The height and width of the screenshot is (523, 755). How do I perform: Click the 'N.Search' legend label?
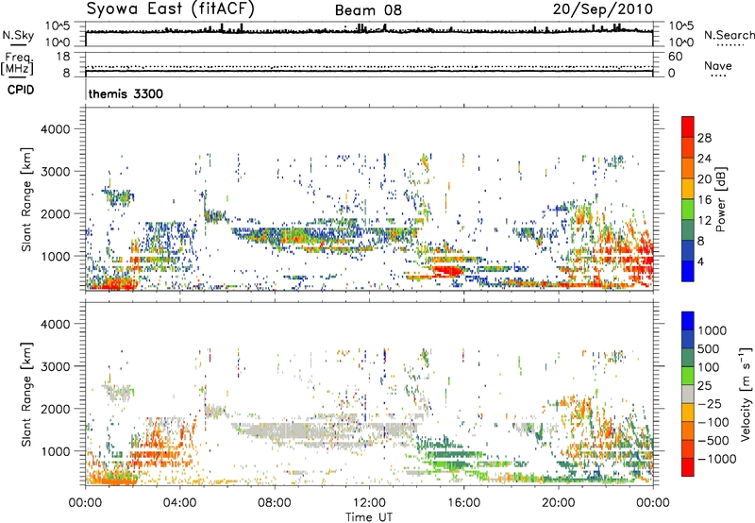click(x=730, y=35)
